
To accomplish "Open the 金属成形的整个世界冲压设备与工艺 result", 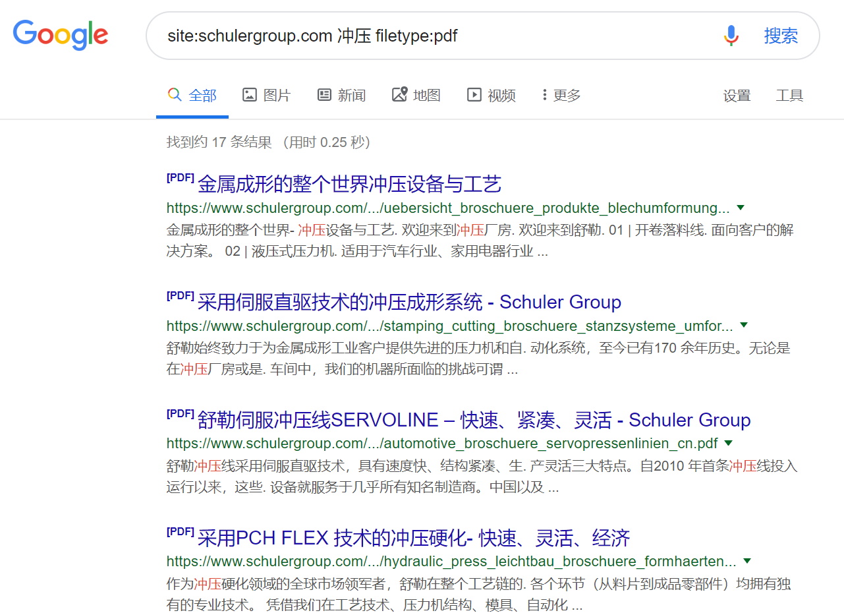I will (x=349, y=184).
